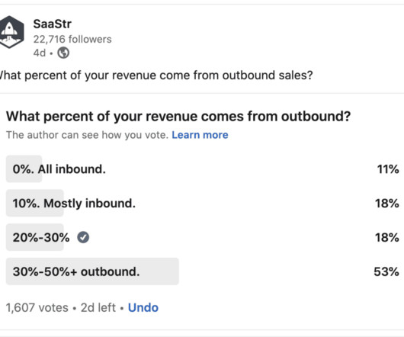Image resolution: width=404 pixels, height=337 pixels.
Task: Click the 18% result for 20%-30%
Action: [x=387, y=237]
